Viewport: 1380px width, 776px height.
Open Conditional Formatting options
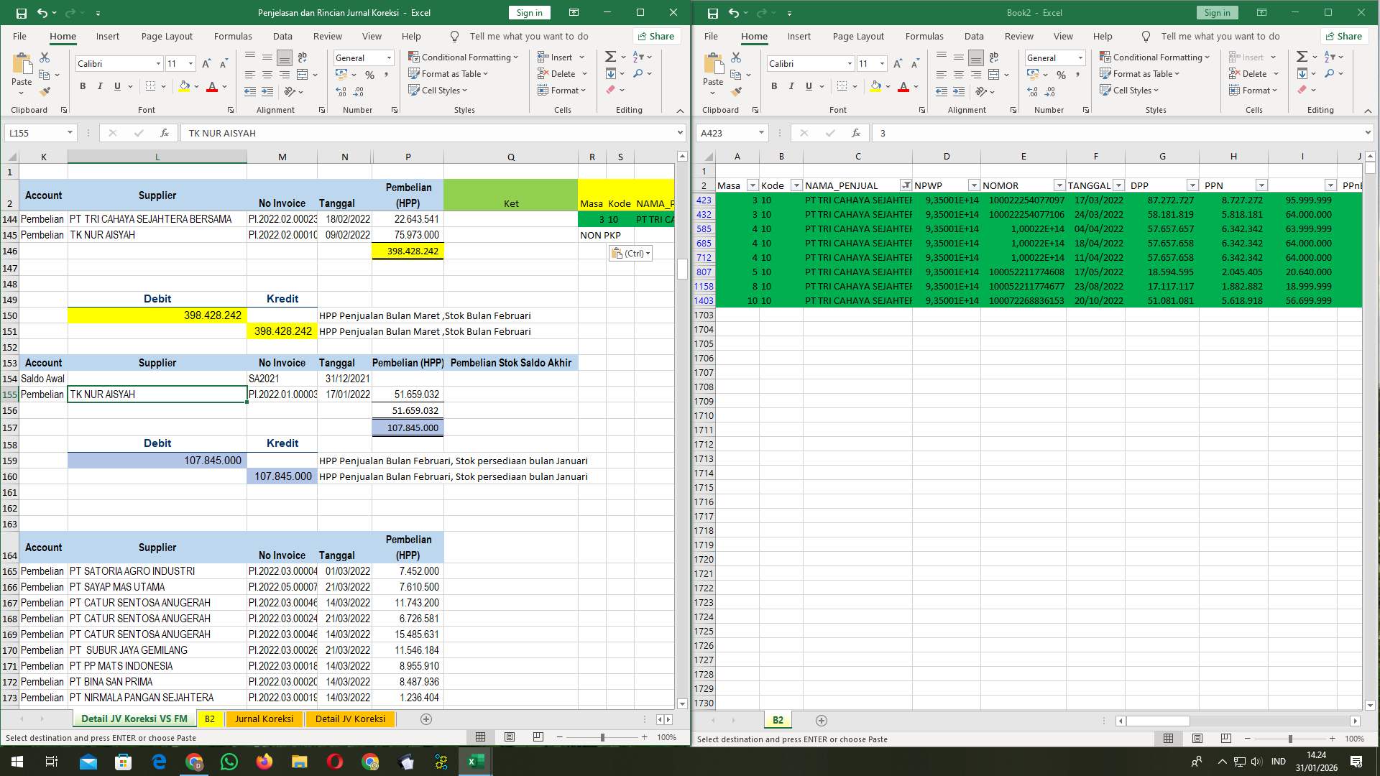(464, 57)
